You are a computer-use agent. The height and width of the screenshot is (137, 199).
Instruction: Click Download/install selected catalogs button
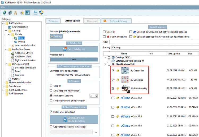click(x=74, y=119)
